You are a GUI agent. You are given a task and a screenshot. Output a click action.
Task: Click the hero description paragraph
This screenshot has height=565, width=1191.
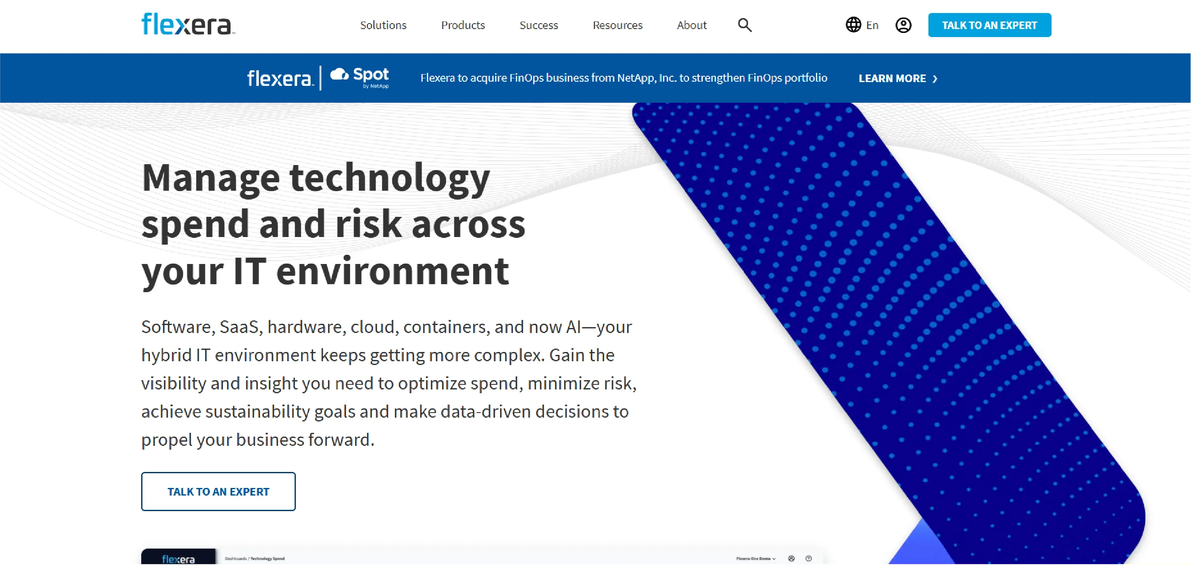[389, 383]
